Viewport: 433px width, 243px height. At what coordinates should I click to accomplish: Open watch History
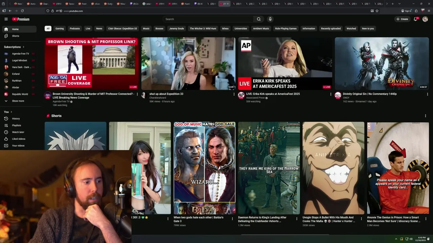point(20,118)
